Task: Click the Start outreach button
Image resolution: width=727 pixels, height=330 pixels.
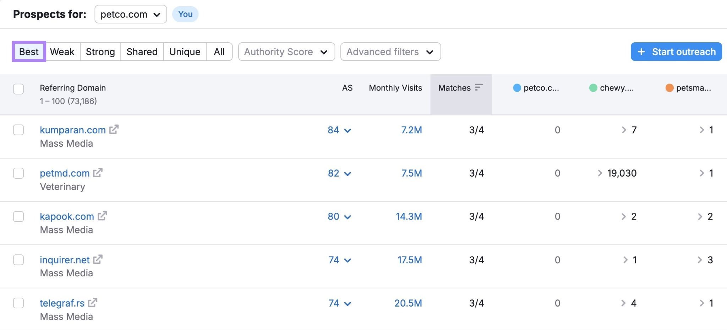Action: coord(676,52)
